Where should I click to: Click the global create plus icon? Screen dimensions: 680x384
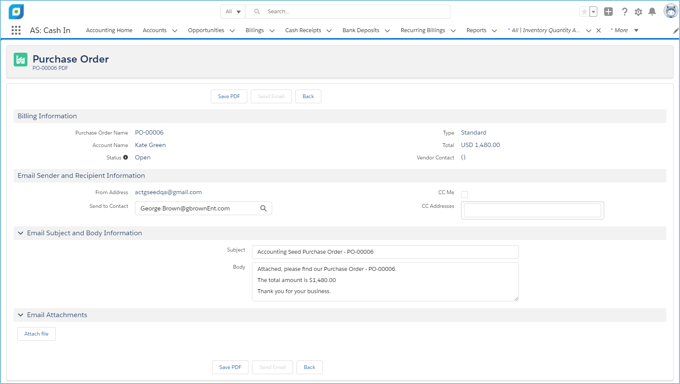pyautogui.click(x=608, y=12)
